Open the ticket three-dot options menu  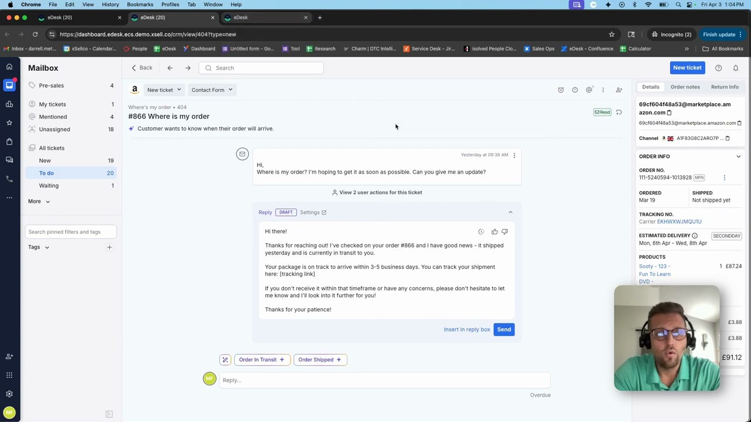point(603,90)
